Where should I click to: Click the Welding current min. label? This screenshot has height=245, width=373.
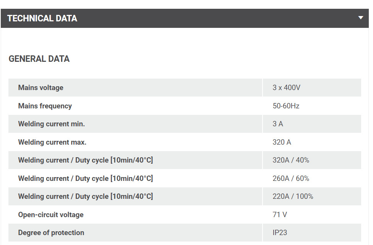52,124
